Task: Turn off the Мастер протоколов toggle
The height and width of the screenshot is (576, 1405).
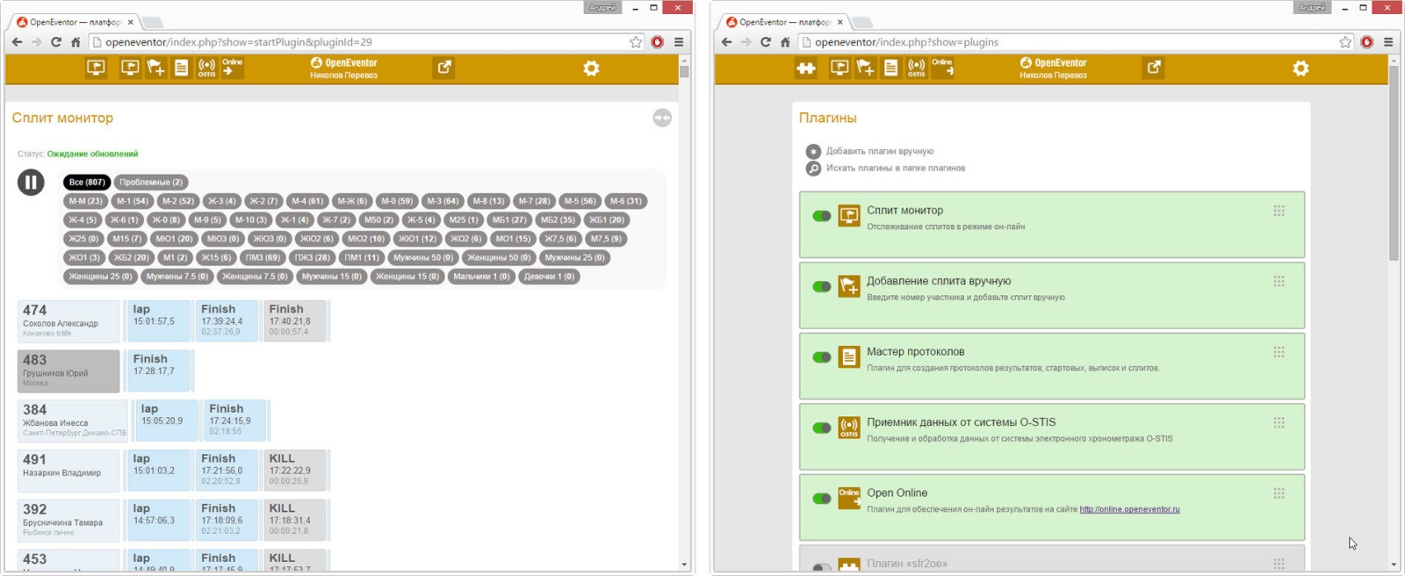Action: (x=822, y=357)
